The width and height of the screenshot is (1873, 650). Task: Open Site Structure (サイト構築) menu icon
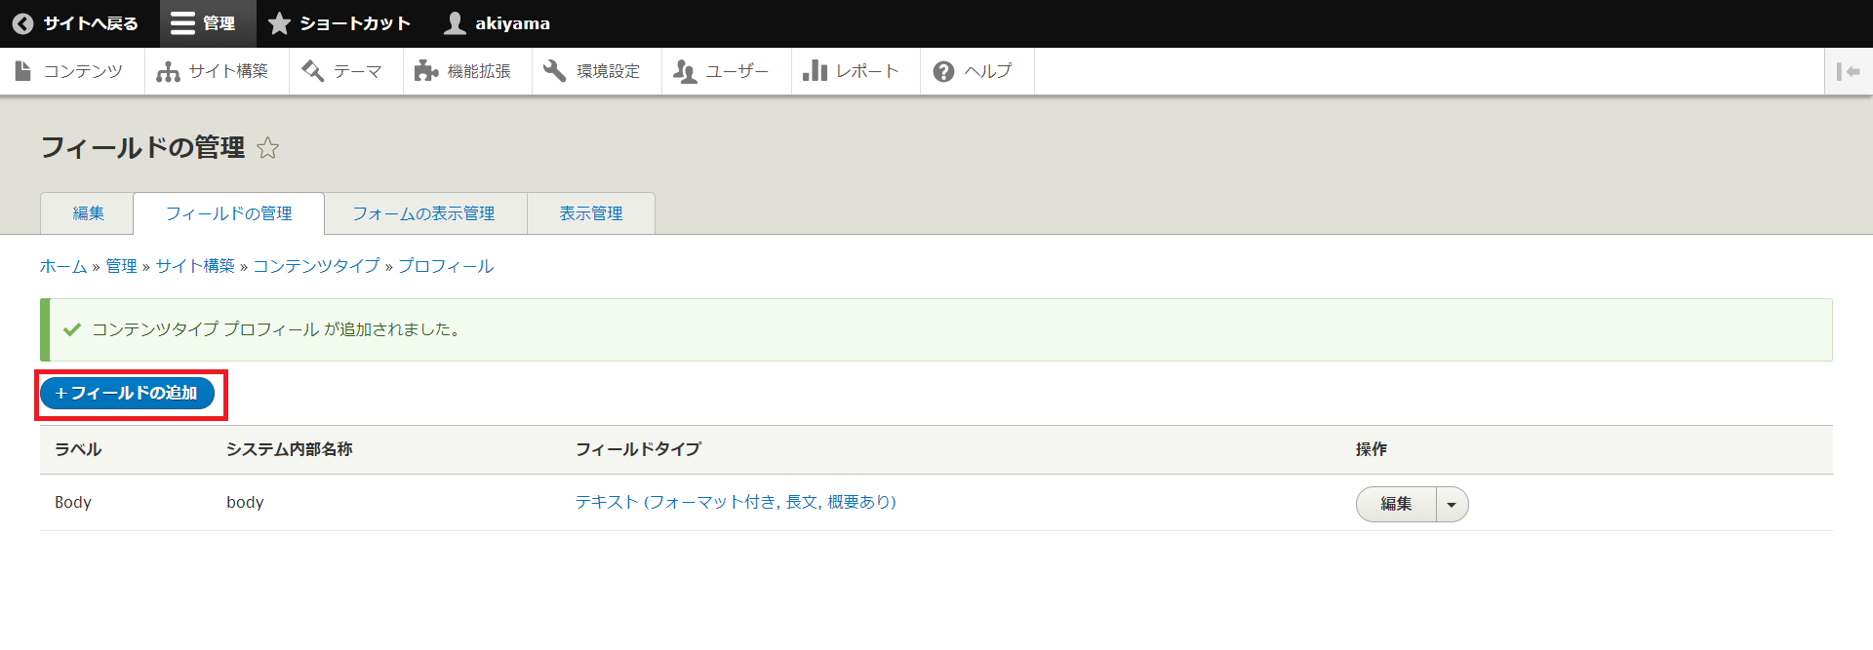coord(168,71)
